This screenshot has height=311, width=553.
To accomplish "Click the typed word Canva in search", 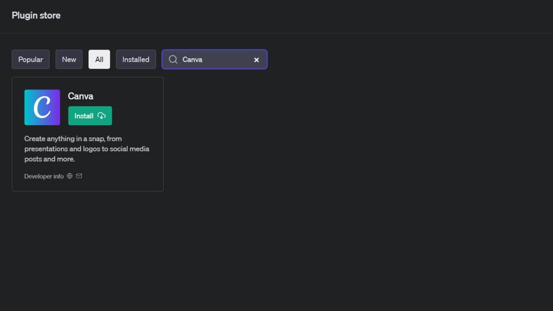I will [192, 60].
